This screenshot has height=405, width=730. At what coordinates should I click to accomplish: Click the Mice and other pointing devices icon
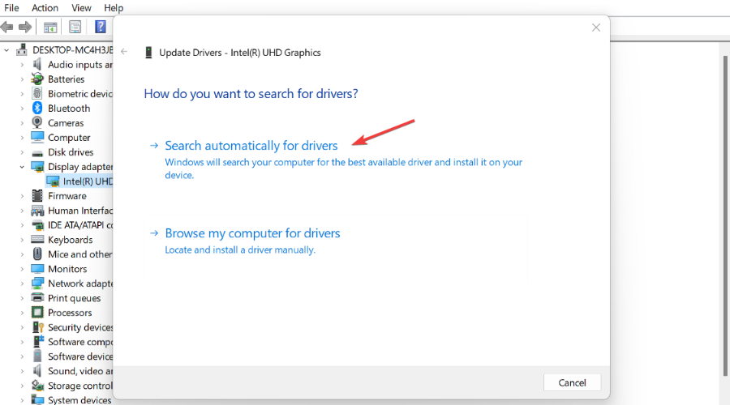point(37,254)
